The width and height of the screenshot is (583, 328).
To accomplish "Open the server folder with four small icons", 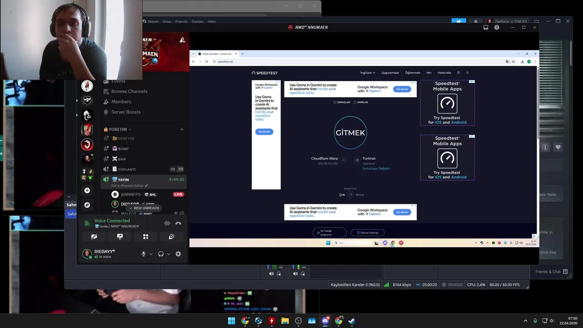I will pos(87,174).
